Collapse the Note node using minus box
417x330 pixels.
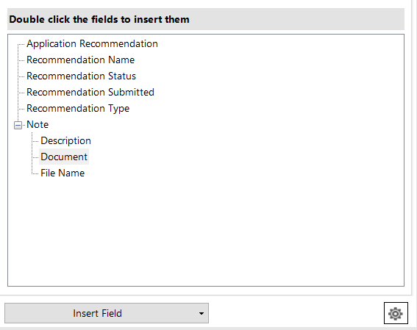(18, 125)
